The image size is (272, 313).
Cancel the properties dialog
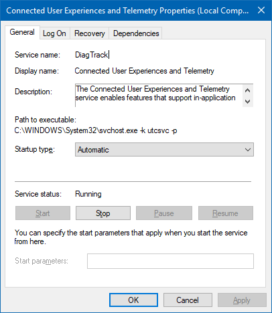click(188, 300)
